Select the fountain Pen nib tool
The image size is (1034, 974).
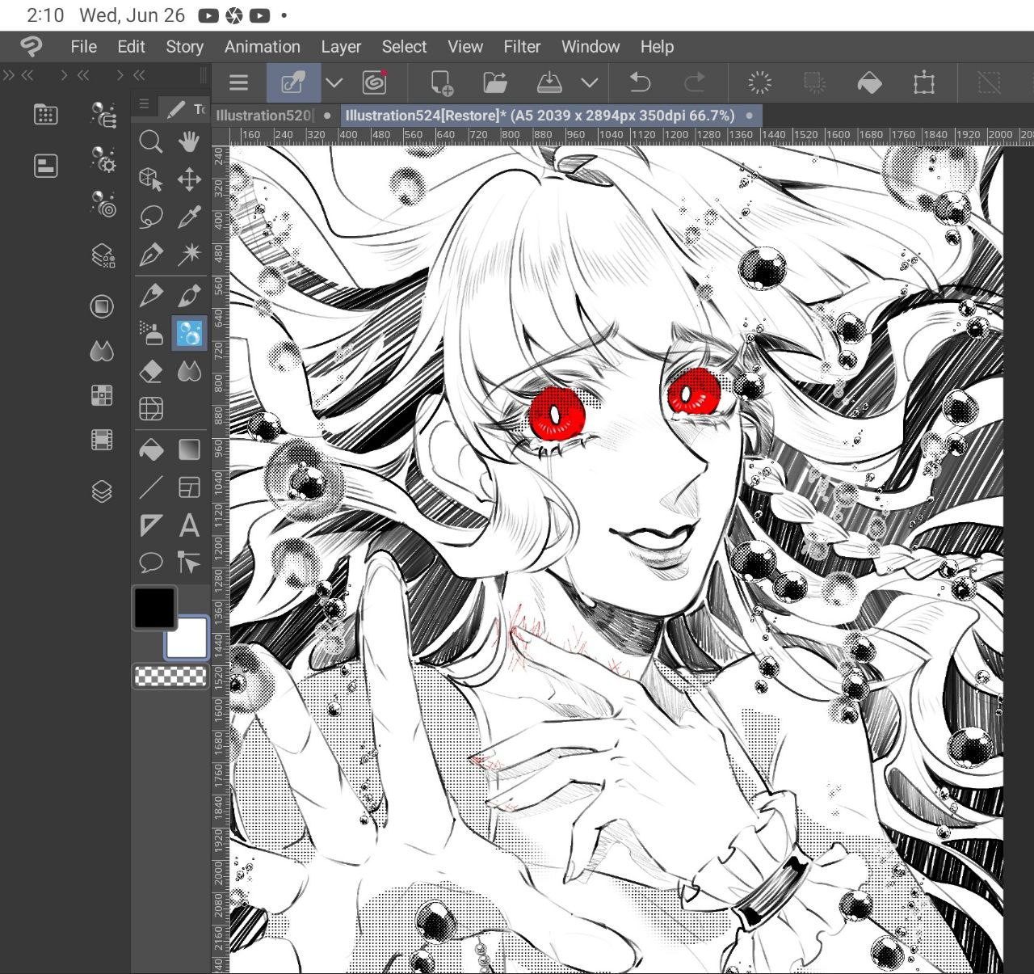151,255
